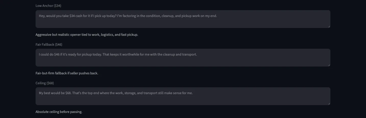Click the "Ceiling ($68)" field label
The height and width of the screenshot is (118, 366).
tap(45, 83)
